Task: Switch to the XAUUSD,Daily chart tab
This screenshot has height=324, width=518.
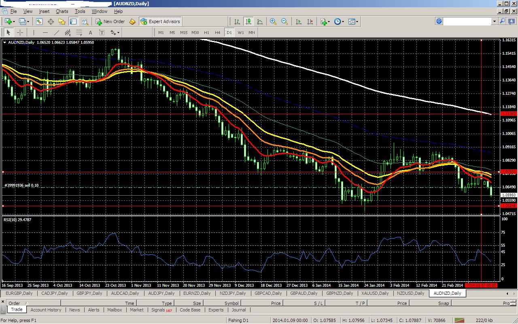Action: click(375, 293)
